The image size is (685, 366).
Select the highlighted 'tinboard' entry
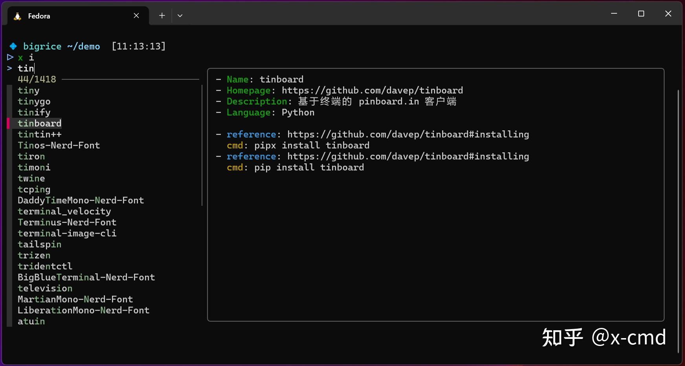pyautogui.click(x=39, y=123)
